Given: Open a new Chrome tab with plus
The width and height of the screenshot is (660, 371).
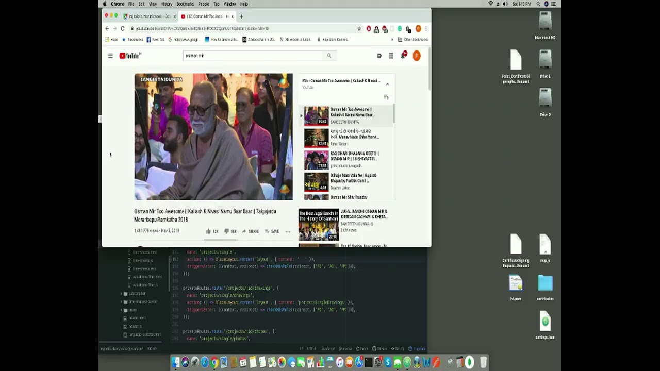Looking at the screenshot, I should click(241, 16).
